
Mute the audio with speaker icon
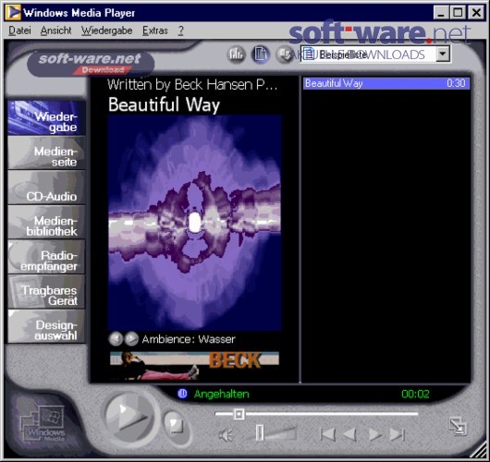coord(226,434)
